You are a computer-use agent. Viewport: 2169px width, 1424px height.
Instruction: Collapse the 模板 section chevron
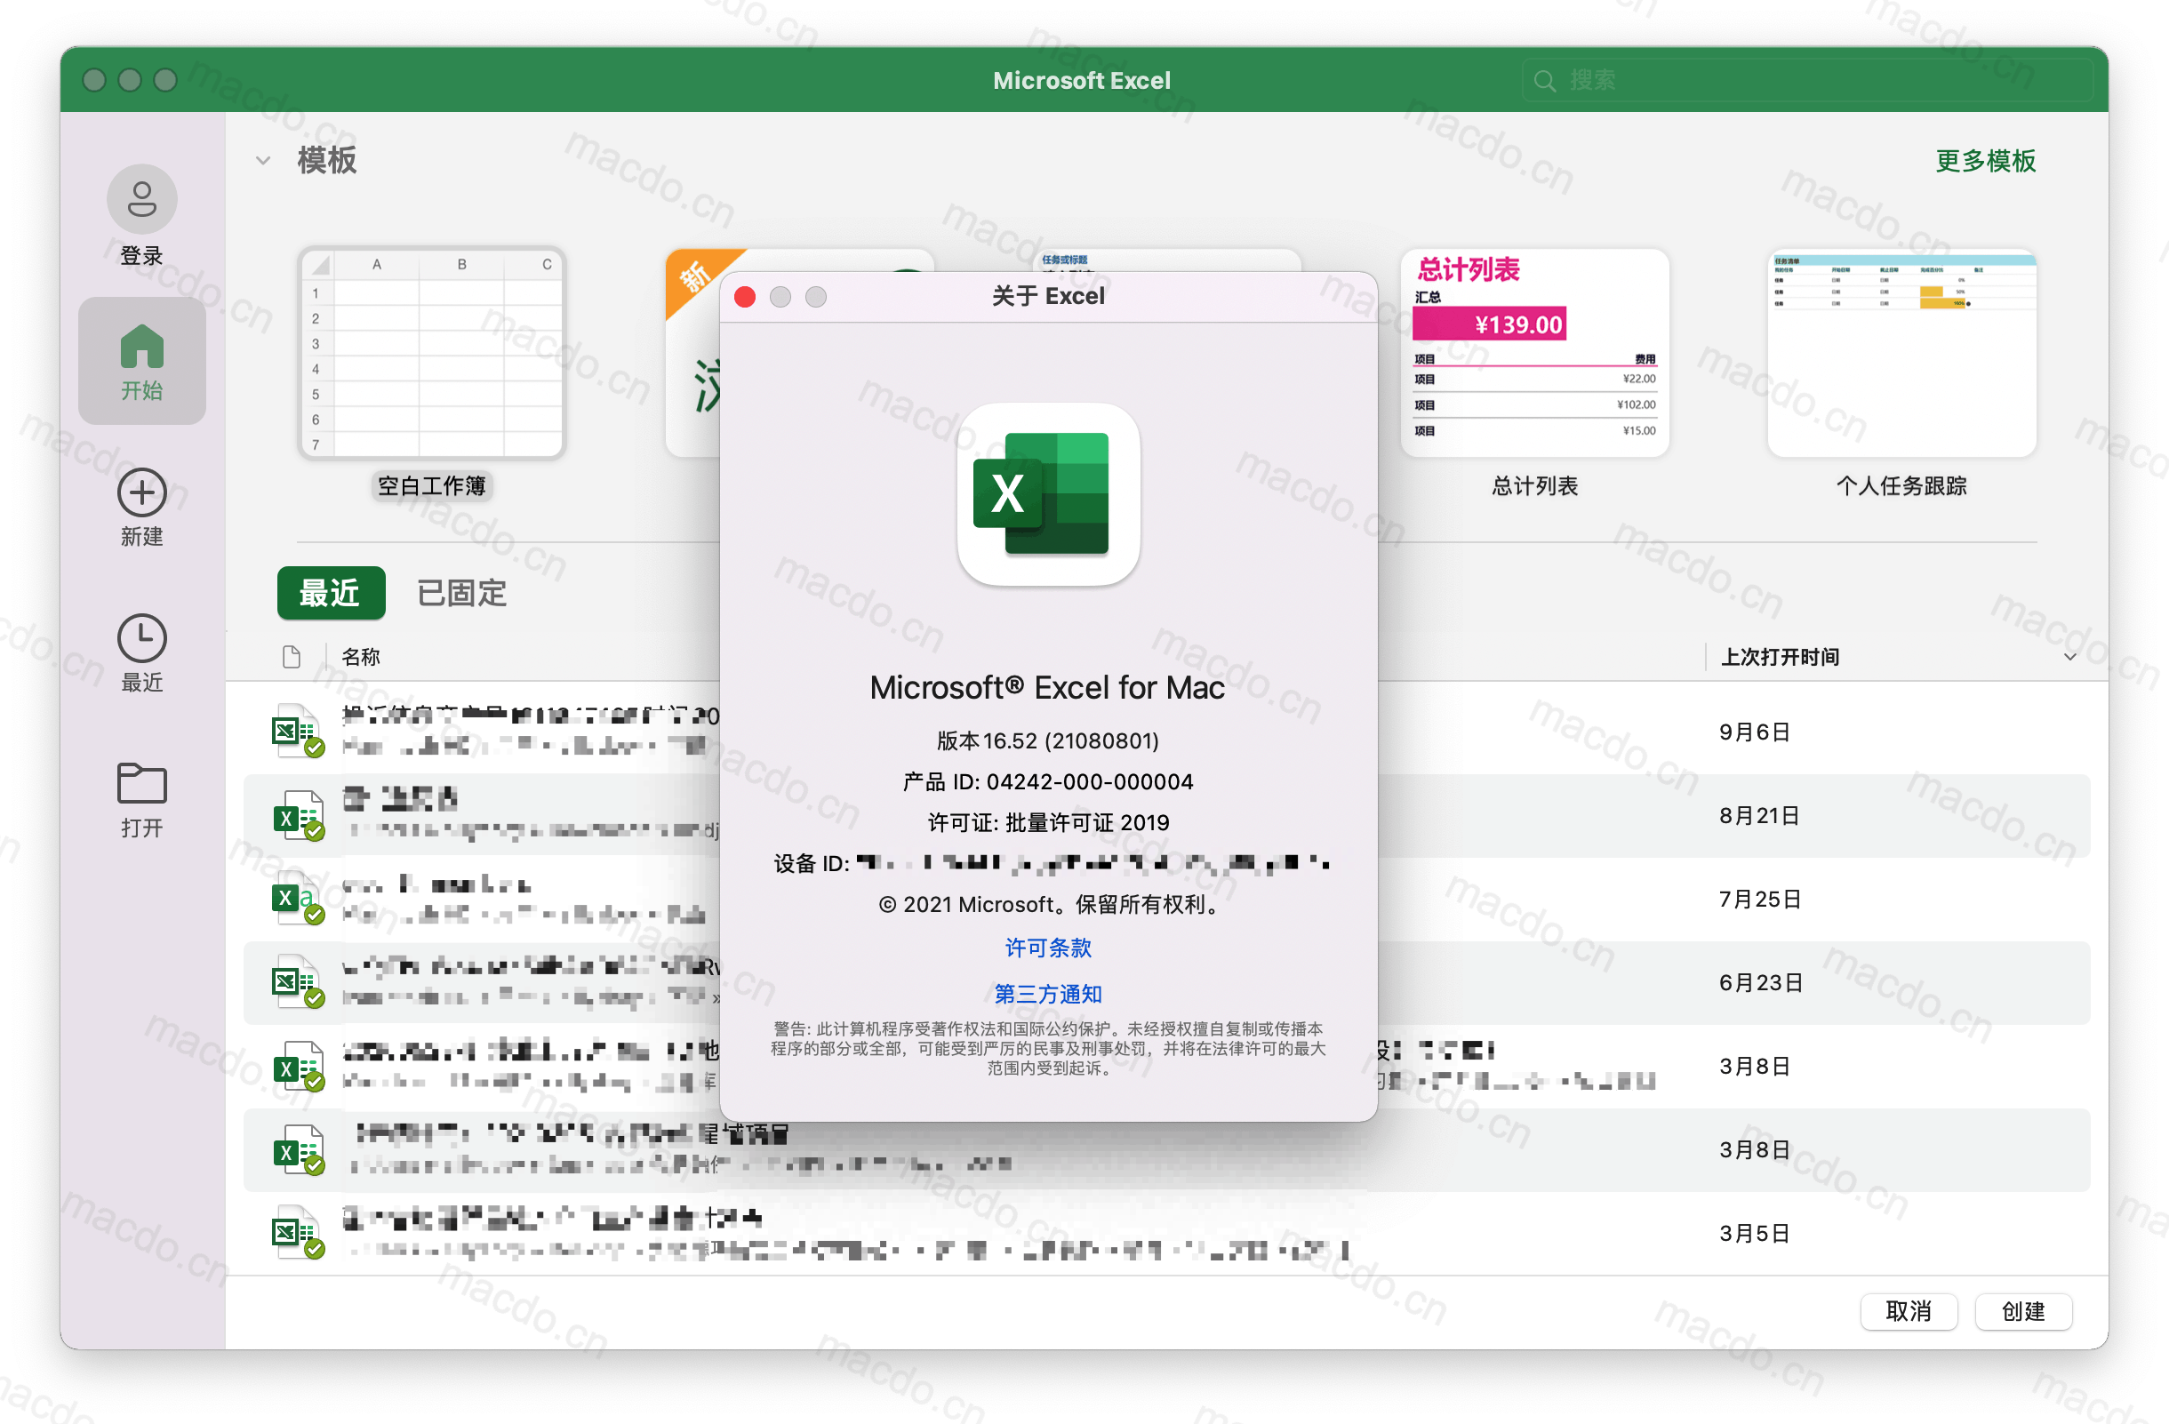point(262,161)
